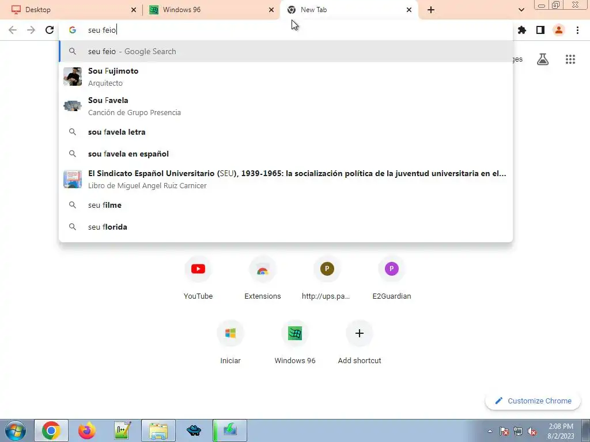Viewport: 590px width, 442px height.
Task: Show hidden tray icons arrow
Action: [490, 431]
